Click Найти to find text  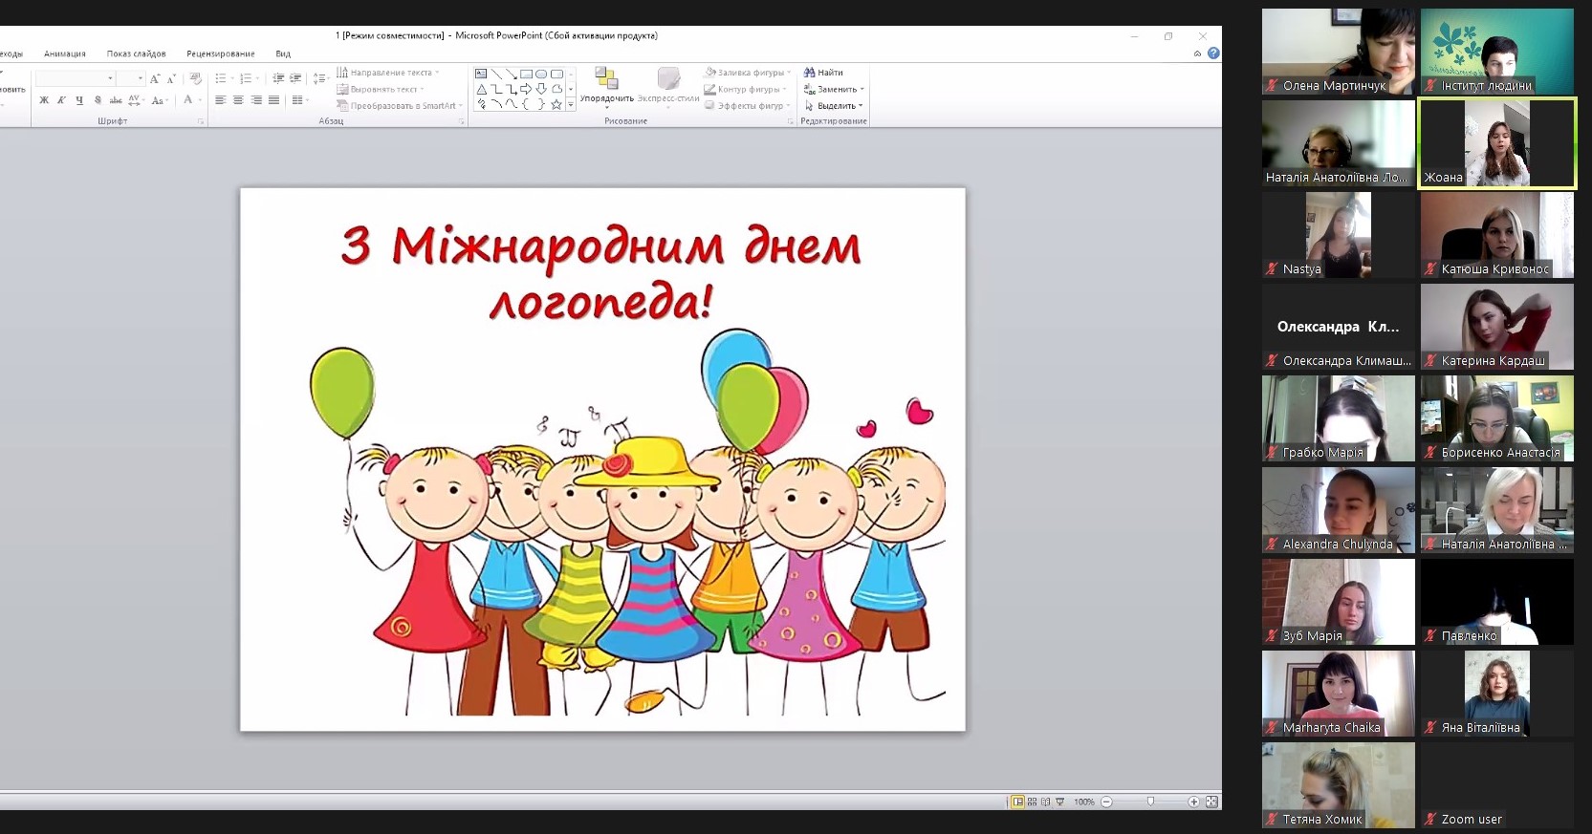[823, 73]
